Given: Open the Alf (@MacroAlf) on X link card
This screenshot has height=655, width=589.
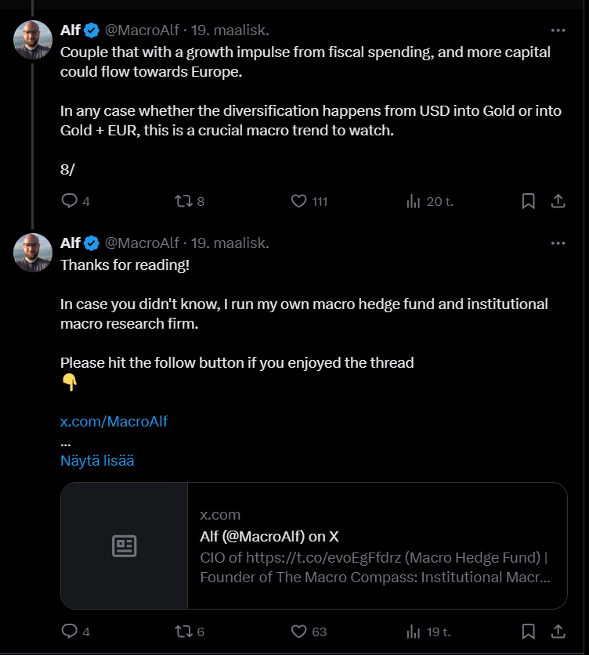Looking at the screenshot, I should pyautogui.click(x=314, y=545).
